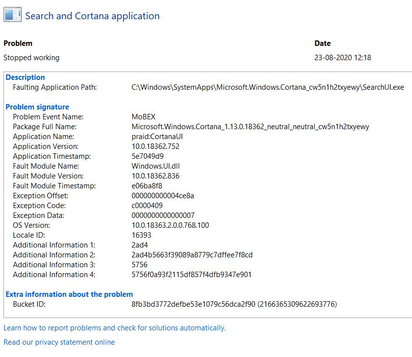
Task: Select the Package Full Name value
Action: click(250, 127)
